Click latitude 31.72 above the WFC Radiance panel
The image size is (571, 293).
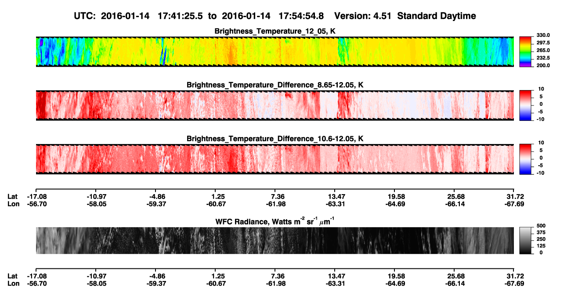515,196
